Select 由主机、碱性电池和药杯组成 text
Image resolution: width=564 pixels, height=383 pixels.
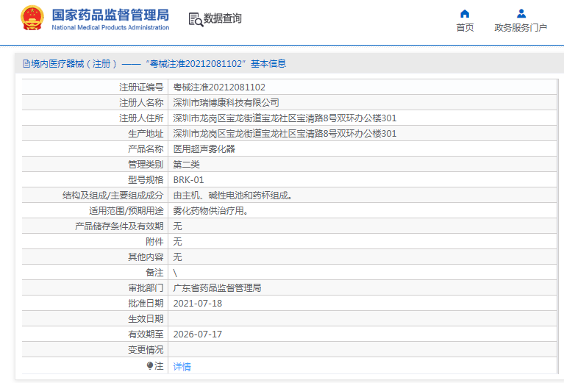[232, 196]
